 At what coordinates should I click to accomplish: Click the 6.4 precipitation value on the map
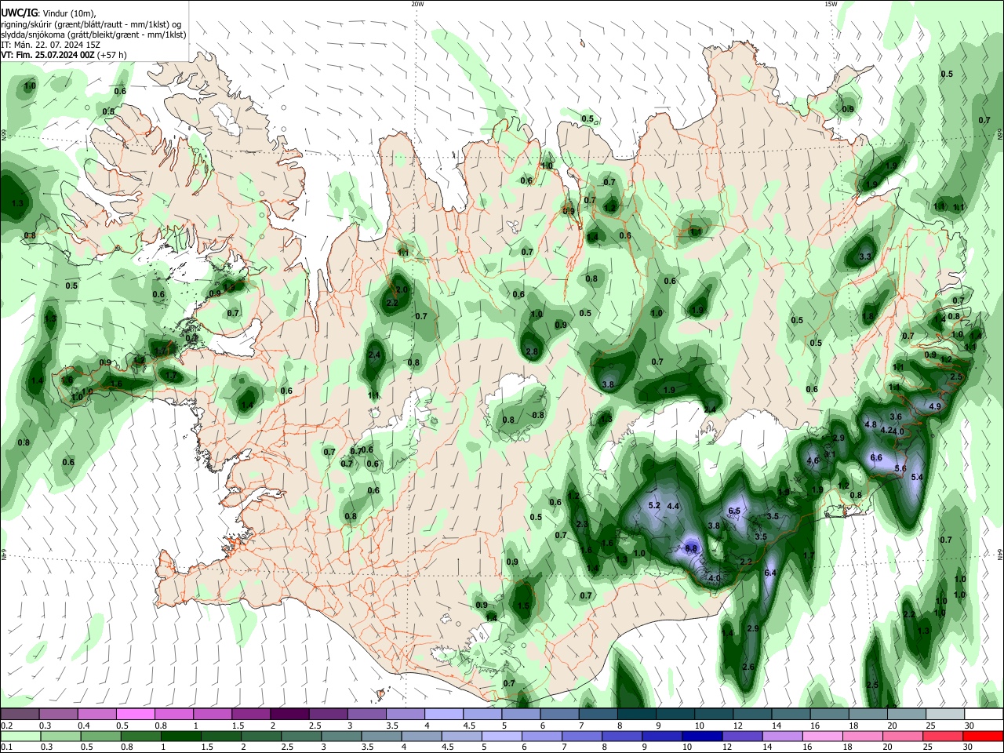point(769,573)
